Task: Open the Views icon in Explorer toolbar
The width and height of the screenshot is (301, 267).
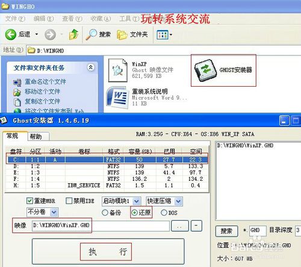Action: pyautogui.click(x=162, y=35)
